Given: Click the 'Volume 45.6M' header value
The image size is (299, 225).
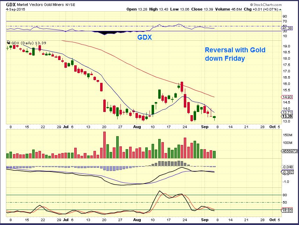Looking at the screenshot, I should pyautogui.click(x=228, y=9).
